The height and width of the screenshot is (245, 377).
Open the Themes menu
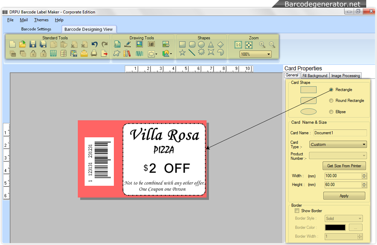41,20
